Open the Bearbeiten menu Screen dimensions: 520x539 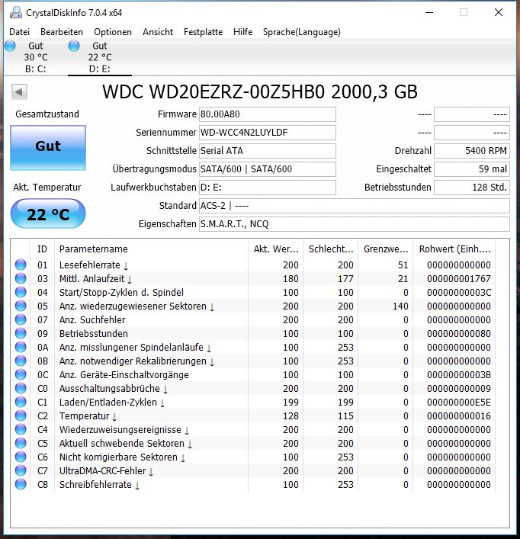62,32
